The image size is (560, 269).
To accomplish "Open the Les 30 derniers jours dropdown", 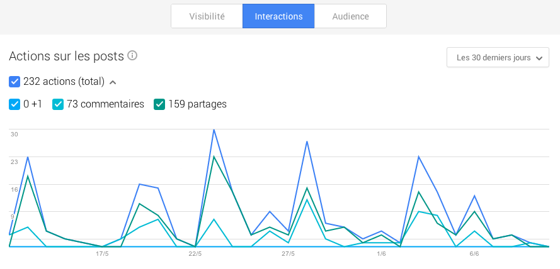I will (x=498, y=58).
